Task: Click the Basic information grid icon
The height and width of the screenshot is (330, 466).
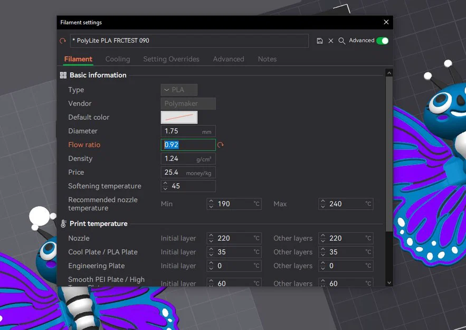Action: 63,75
